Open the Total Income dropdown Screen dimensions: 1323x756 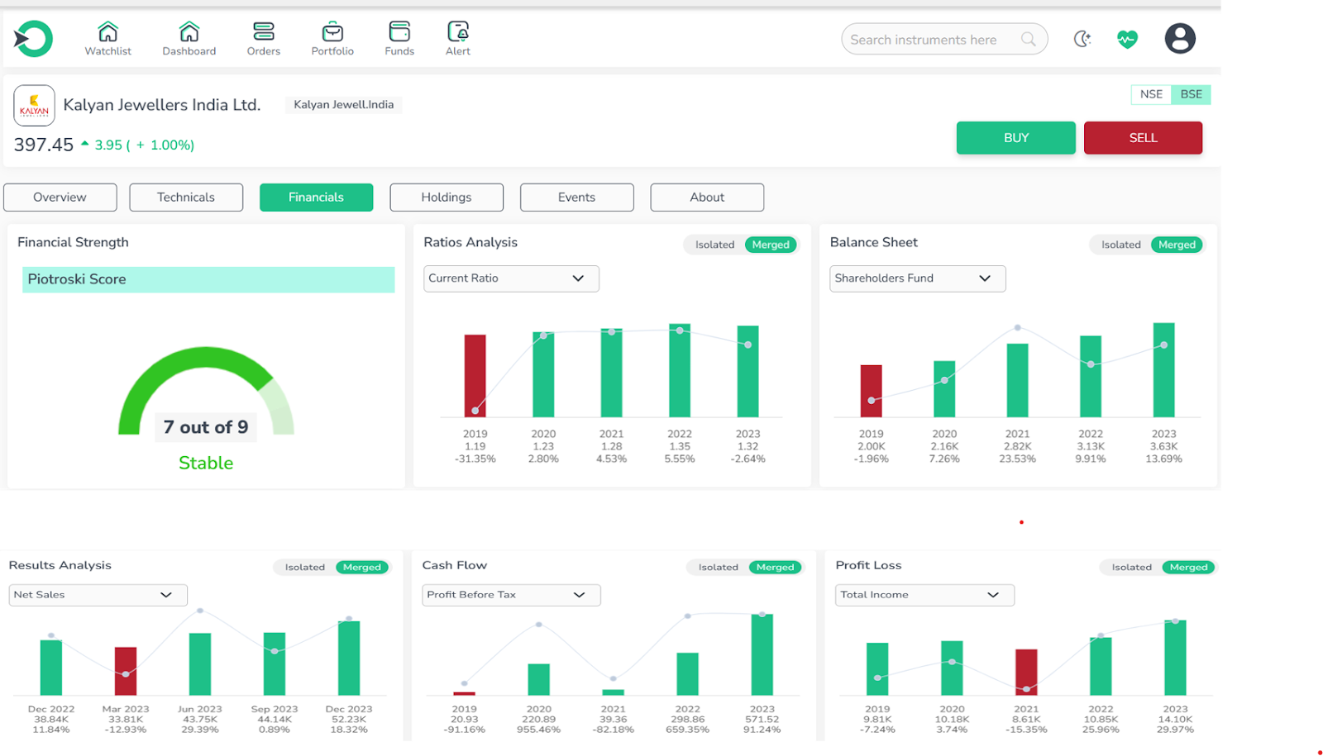924,595
